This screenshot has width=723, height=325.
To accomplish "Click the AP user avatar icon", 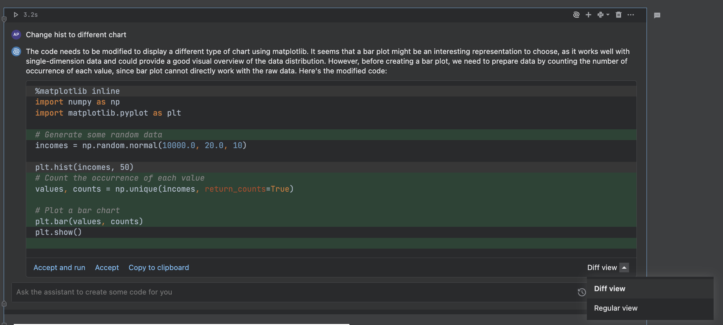I will pos(16,35).
